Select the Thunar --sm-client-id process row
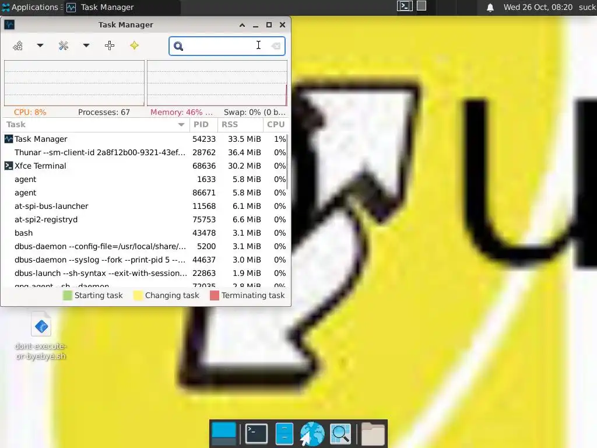The height and width of the screenshot is (448, 597). pyautogui.click(x=145, y=152)
